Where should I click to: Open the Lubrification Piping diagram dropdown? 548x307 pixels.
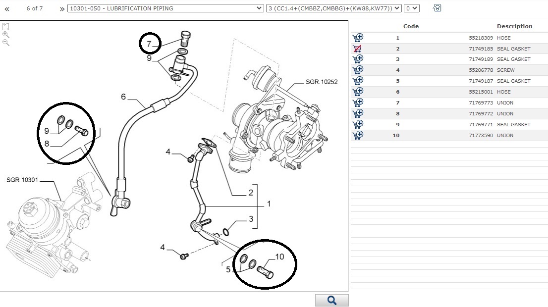click(165, 8)
